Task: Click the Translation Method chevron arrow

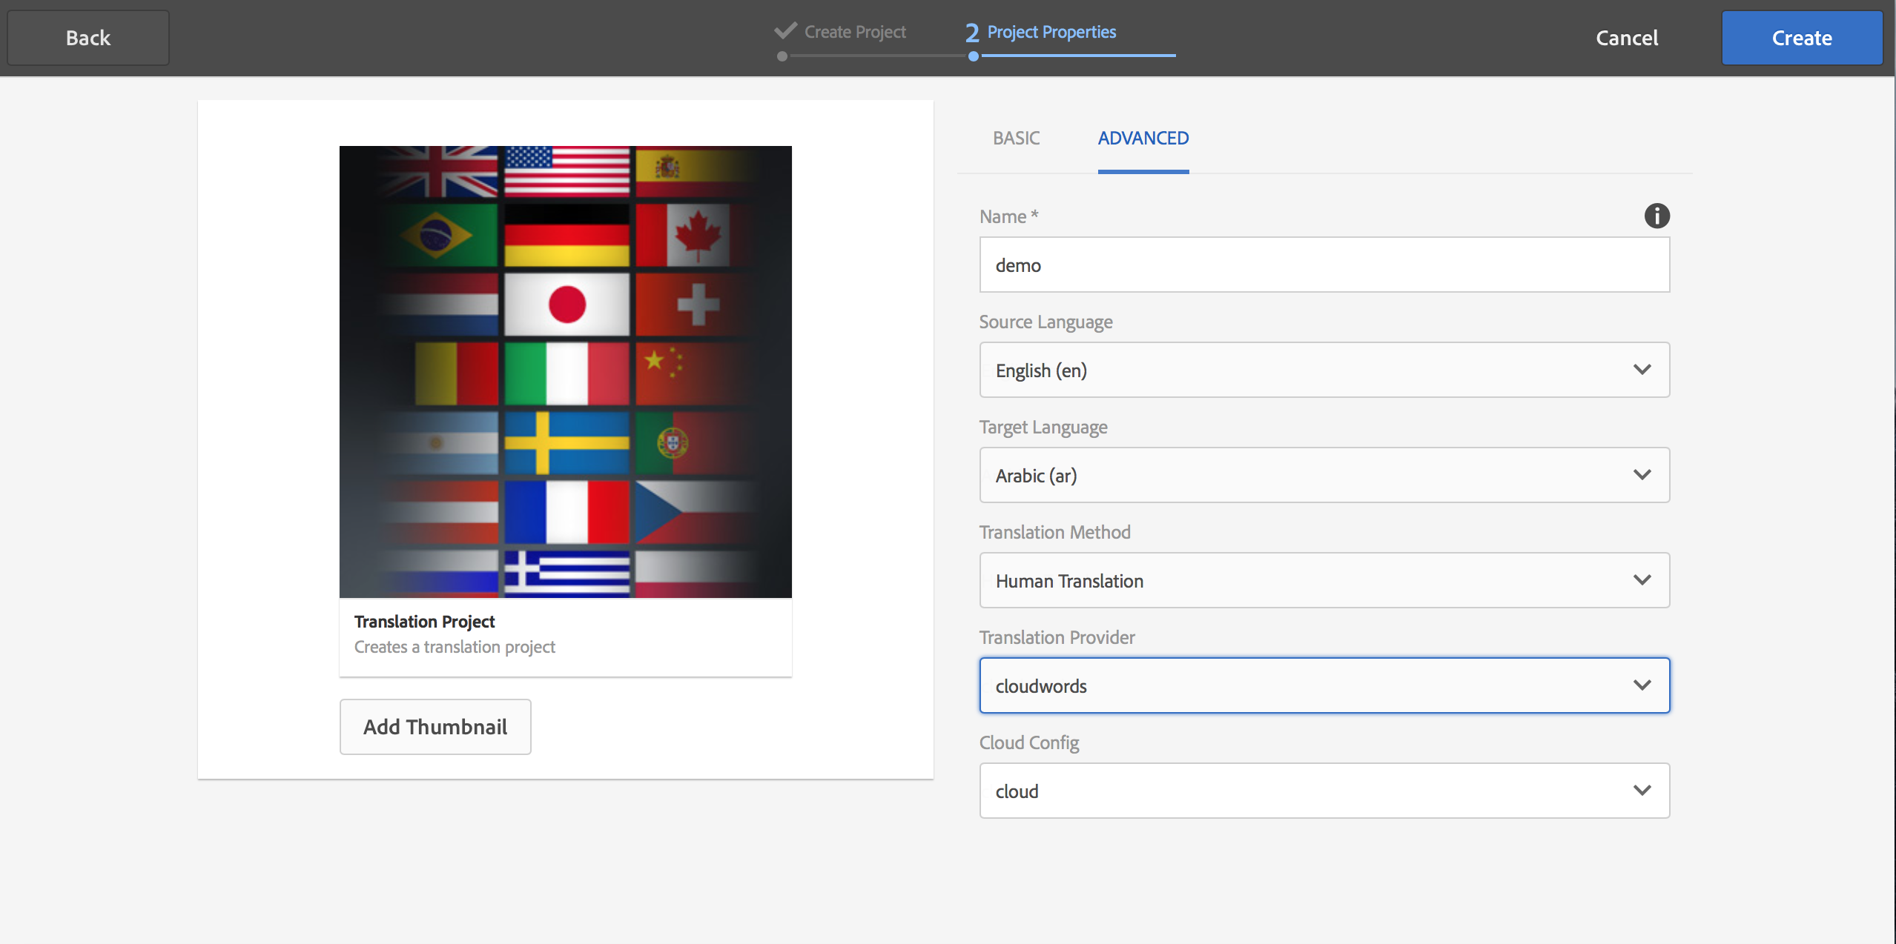Action: coord(1642,580)
